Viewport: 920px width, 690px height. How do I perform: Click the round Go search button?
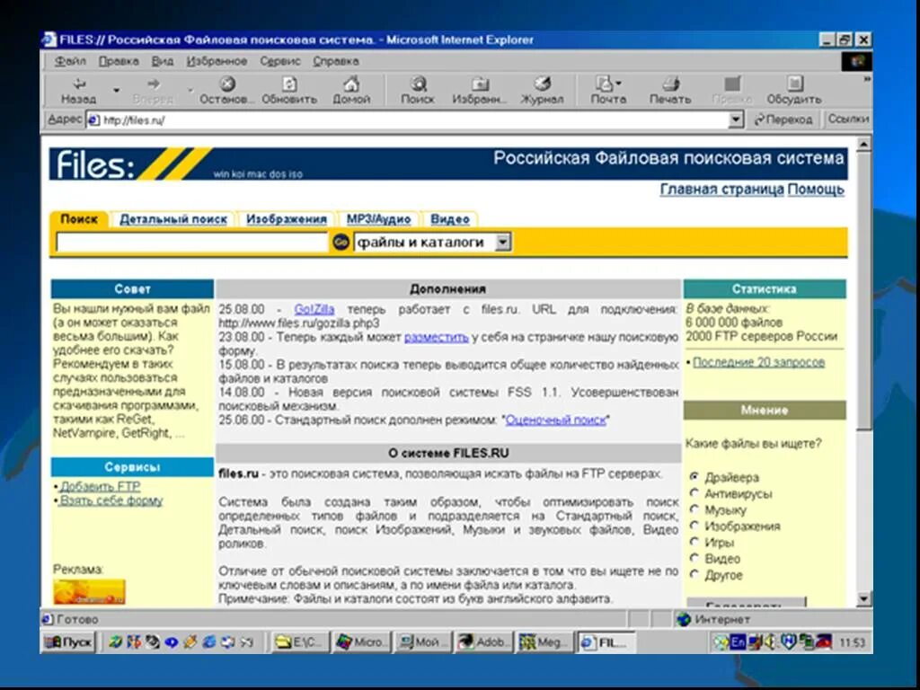[x=341, y=242]
